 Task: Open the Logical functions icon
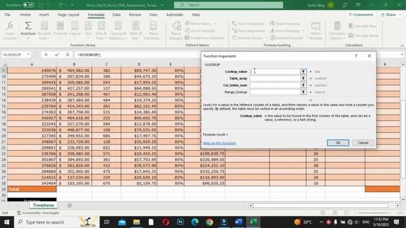(x=75, y=26)
